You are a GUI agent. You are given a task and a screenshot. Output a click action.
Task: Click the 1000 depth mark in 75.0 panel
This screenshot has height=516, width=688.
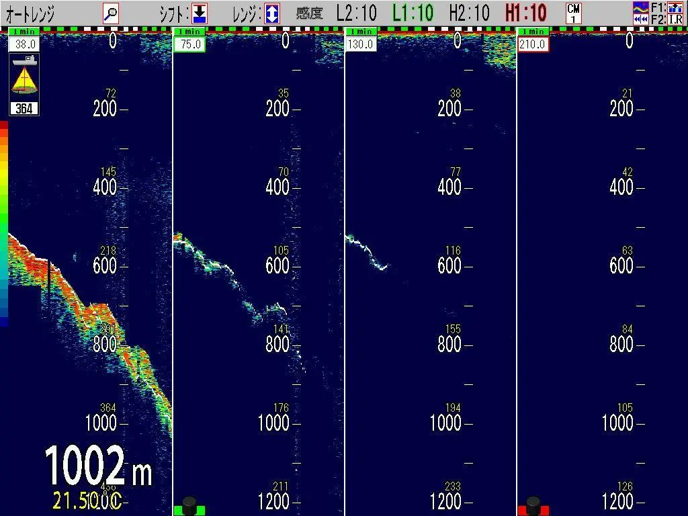tap(273, 423)
